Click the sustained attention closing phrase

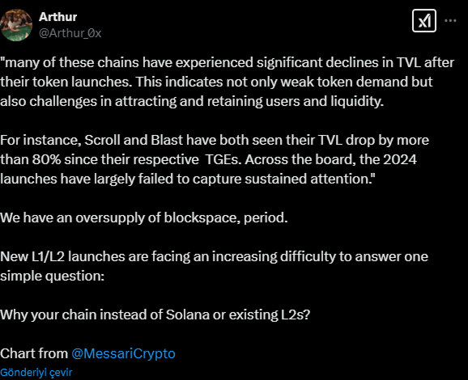point(310,179)
